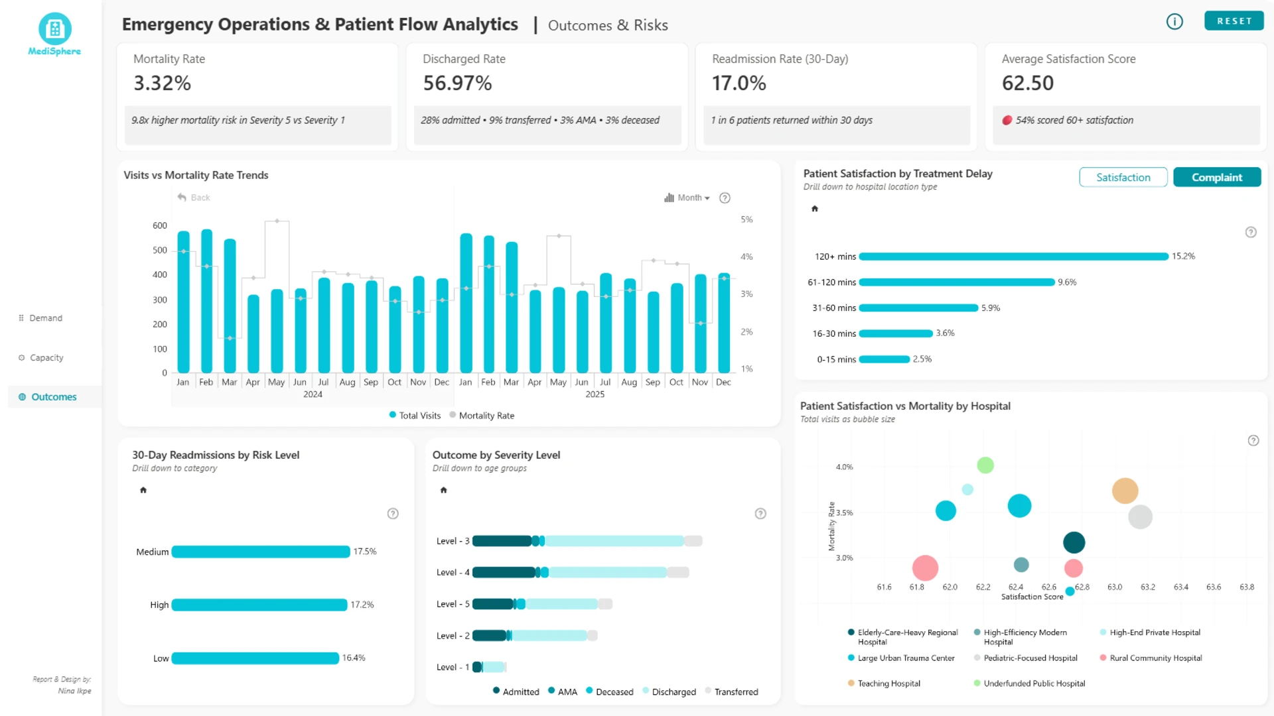The image size is (1274, 716).
Task: Open help icon on Outcome by Severity chart
Action: click(x=760, y=514)
